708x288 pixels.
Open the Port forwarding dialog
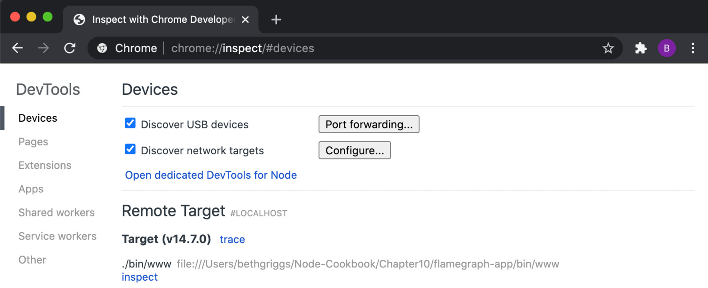369,124
